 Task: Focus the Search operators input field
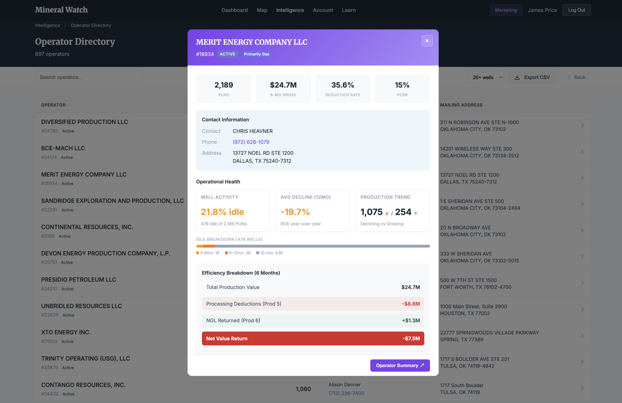pyautogui.click(x=89, y=77)
